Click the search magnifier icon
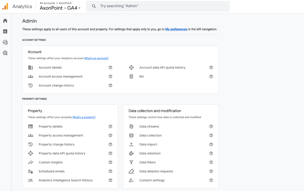The image size is (304, 191). tap(94, 6)
